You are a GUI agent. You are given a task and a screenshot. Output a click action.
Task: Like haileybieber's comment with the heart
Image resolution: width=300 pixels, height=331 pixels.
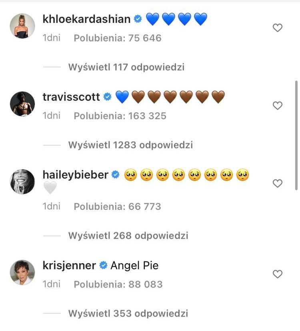[277, 183]
